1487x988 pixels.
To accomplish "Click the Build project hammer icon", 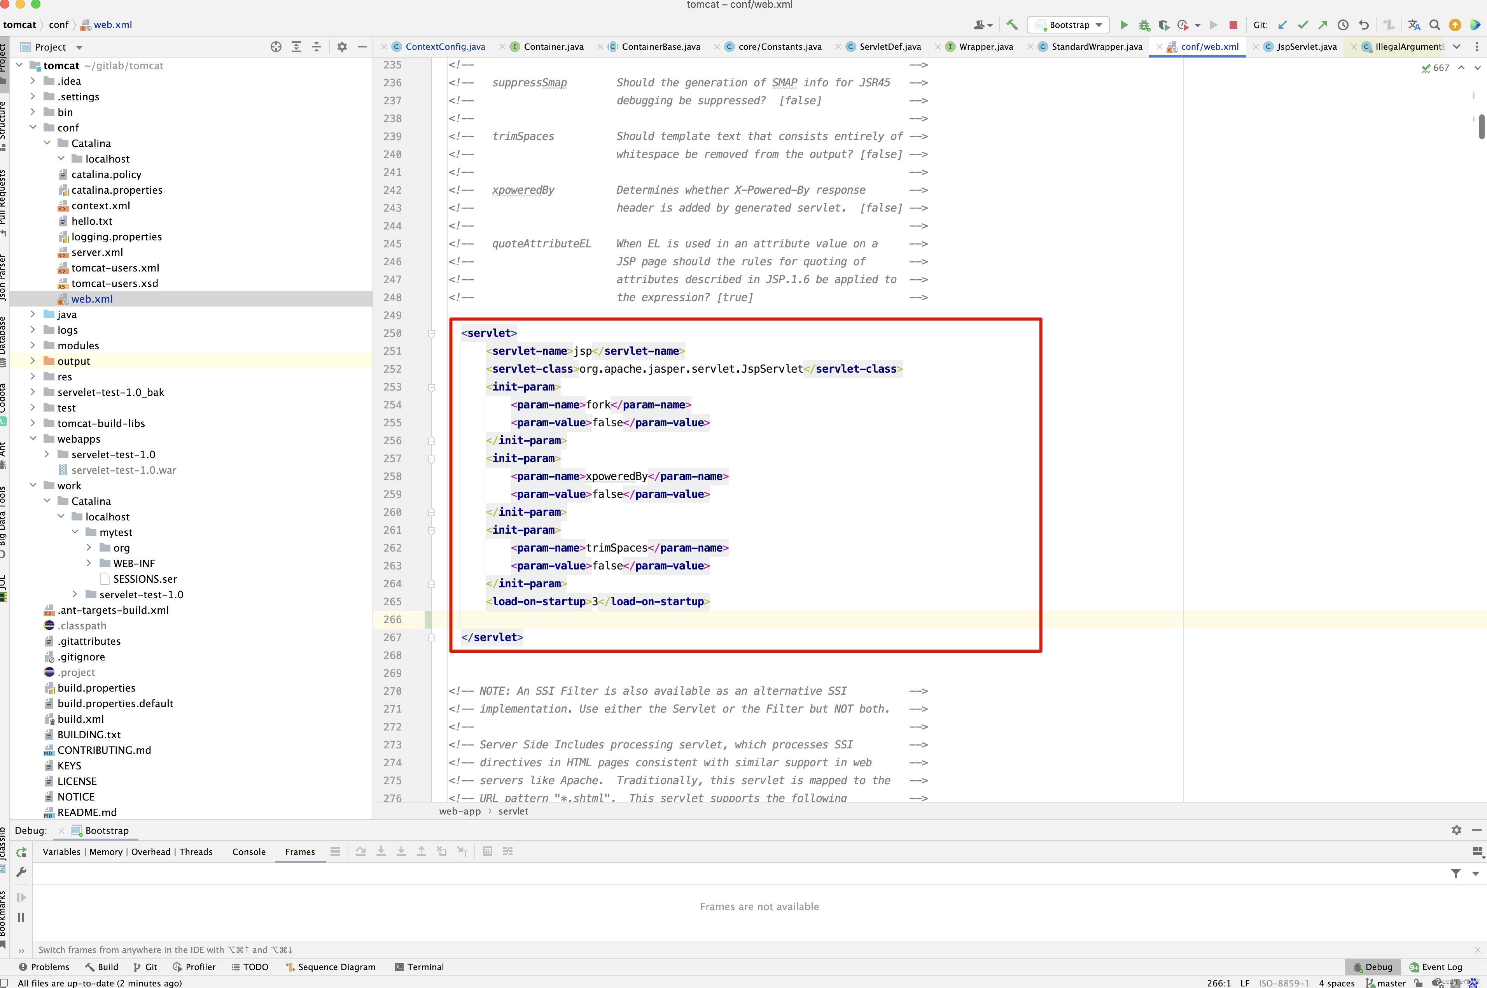I will [1012, 25].
